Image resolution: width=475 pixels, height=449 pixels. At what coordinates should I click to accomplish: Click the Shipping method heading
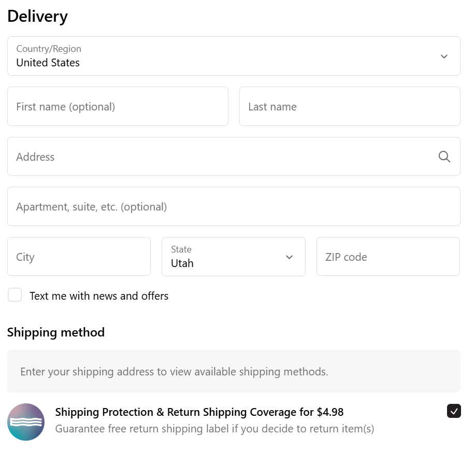point(56,332)
